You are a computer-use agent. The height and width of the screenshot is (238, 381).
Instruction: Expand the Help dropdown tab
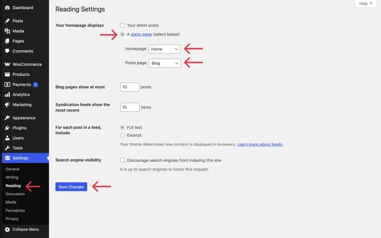click(365, 3)
